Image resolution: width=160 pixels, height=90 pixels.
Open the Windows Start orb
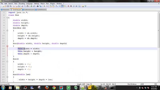tap(3, 88)
